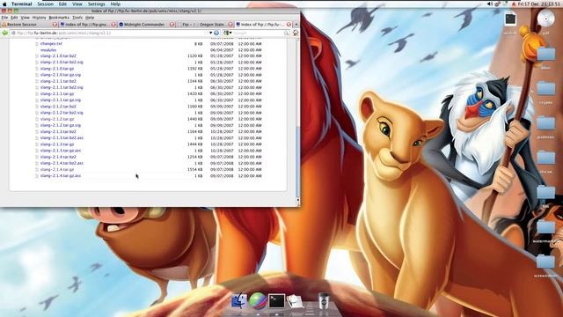Open the Finder icon in the dock
Image resolution: width=563 pixels, height=317 pixels.
coord(238,301)
